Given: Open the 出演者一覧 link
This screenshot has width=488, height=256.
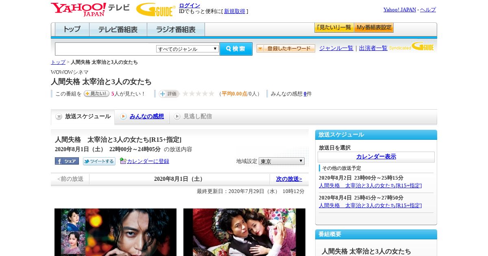Looking at the screenshot, I should 373,48.
